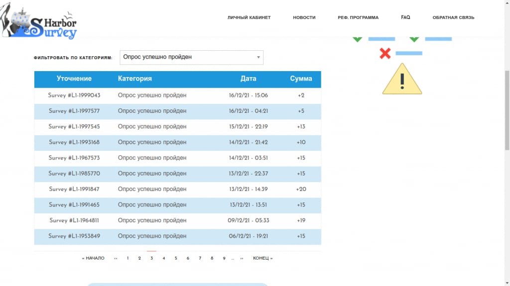The height and width of the screenshot is (286, 510).
Task: Open FAQ menu item
Action: [x=405, y=17]
